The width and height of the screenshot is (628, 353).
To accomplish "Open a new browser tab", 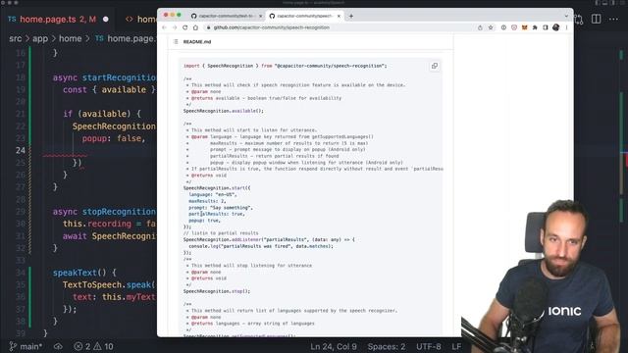I will coord(351,16).
